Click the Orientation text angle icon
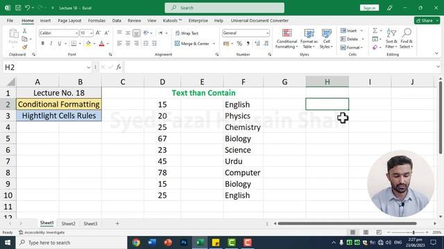The height and width of the screenshot is (249, 444). pos(146,33)
